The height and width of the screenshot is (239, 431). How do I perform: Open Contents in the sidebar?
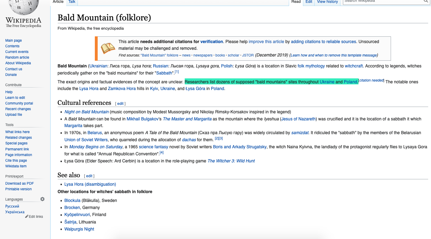click(x=12, y=46)
